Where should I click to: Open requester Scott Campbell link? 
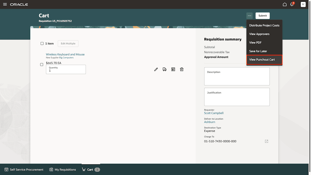(214, 113)
